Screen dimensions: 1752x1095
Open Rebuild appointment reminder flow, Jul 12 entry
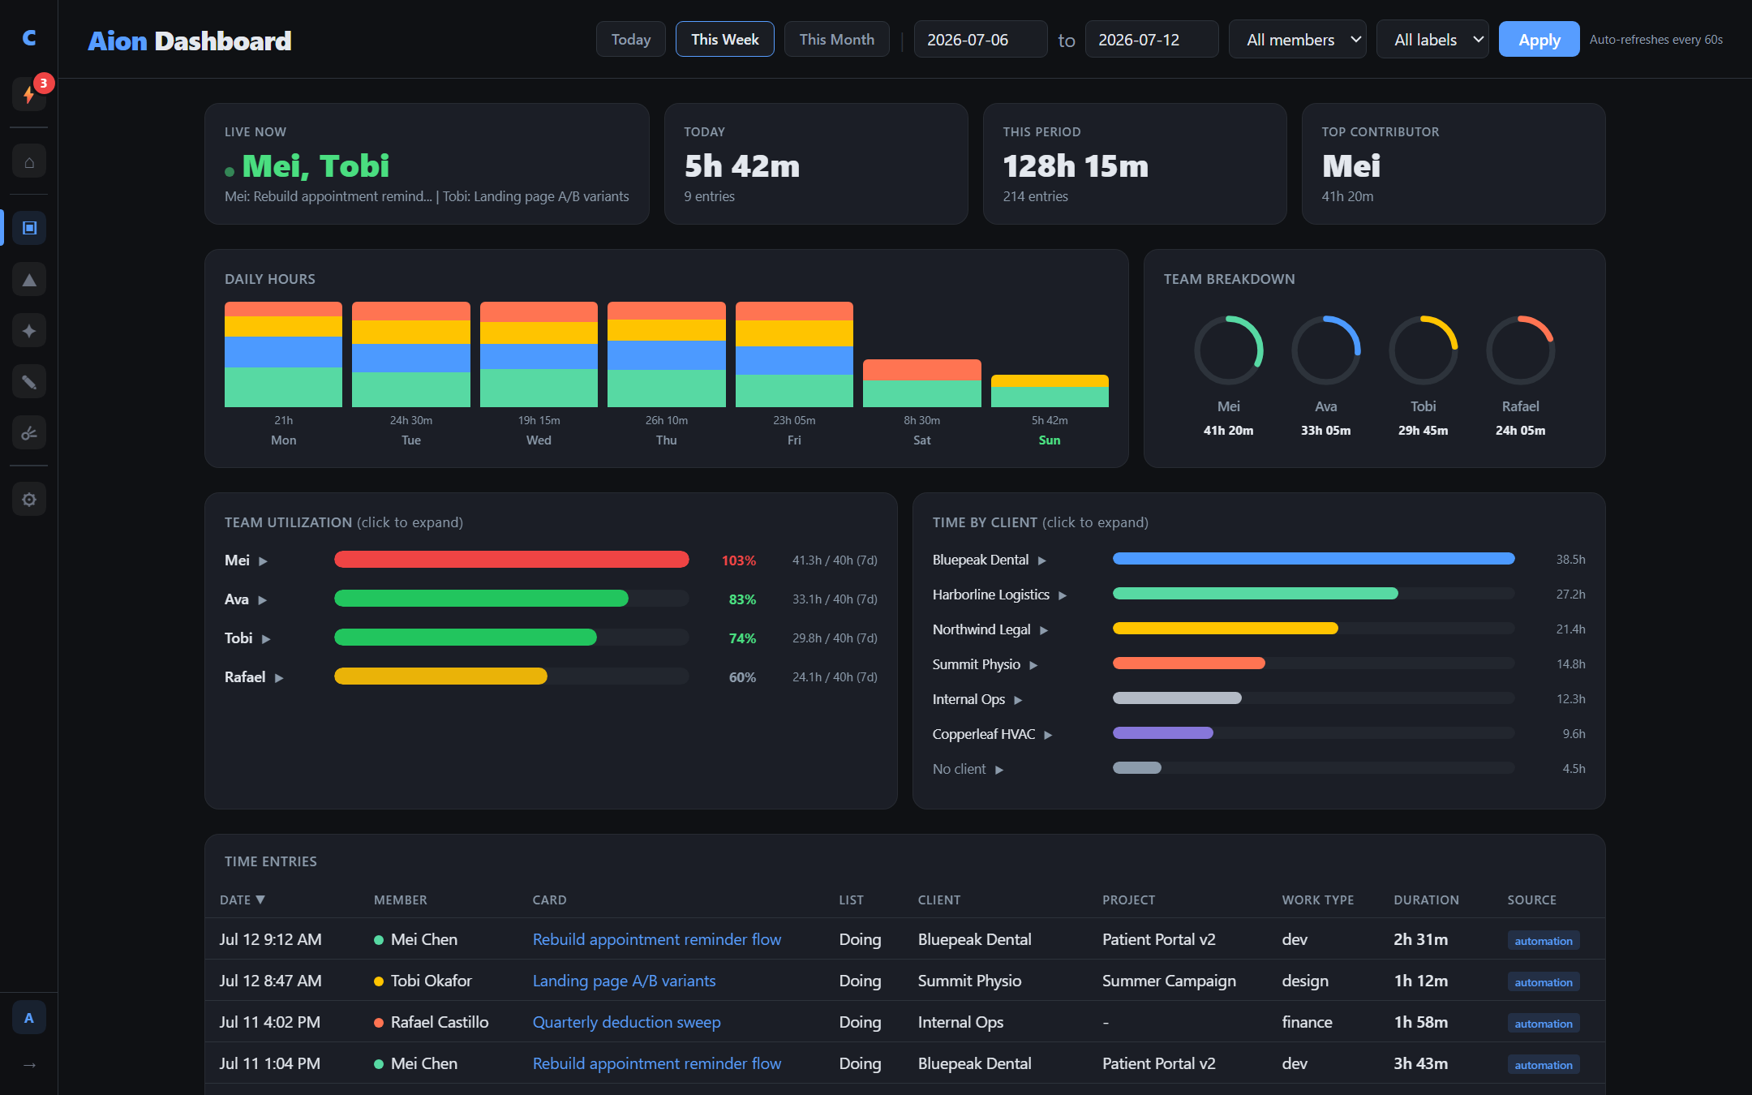(x=657, y=939)
